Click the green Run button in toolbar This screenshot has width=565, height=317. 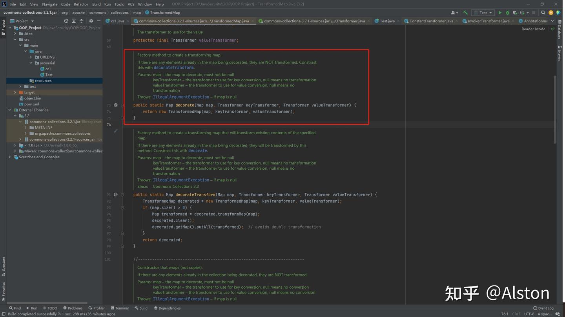(x=500, y=13)
